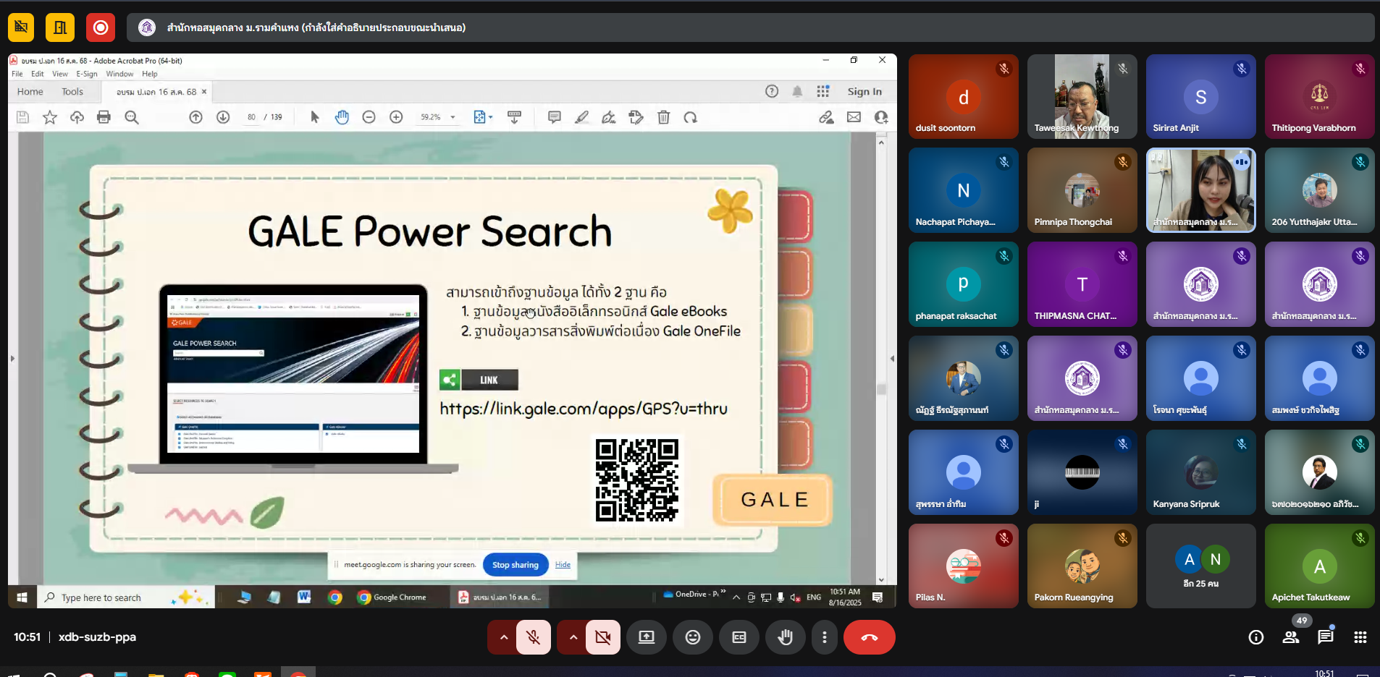Open more options three dots
1380x677 pixels.
coord(824,637)
